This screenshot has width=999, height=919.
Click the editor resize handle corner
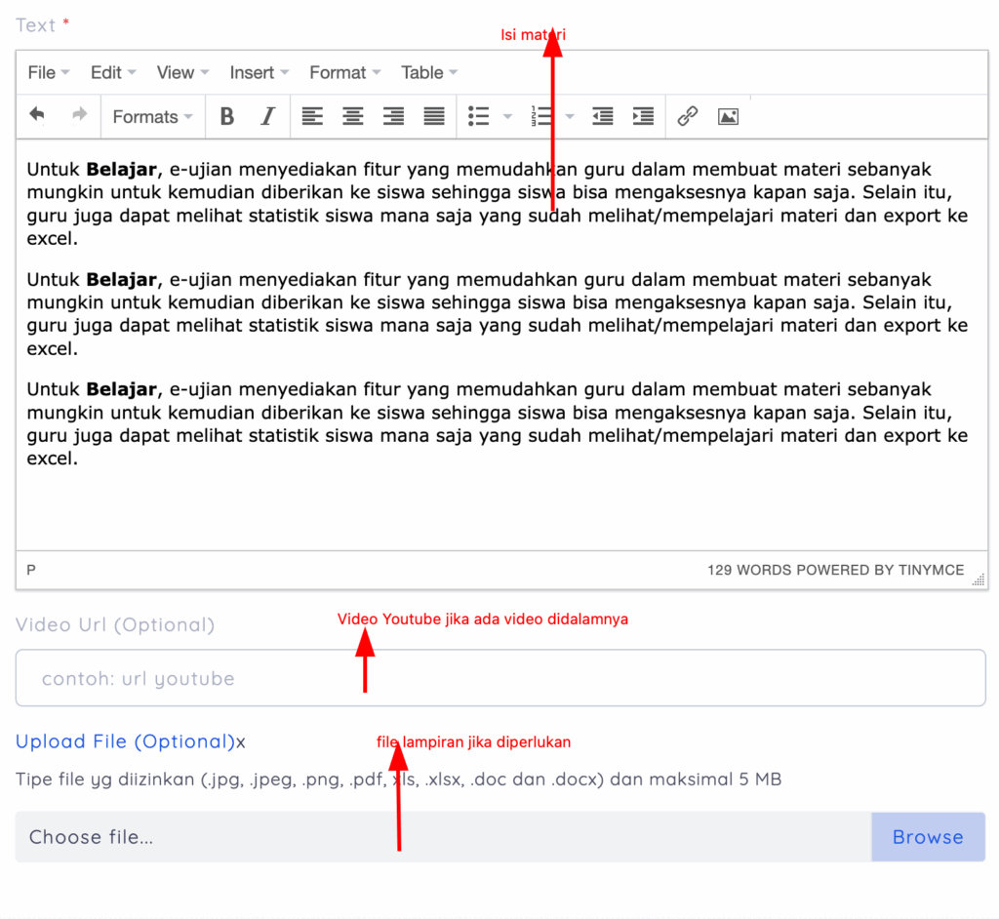(979, 579)
